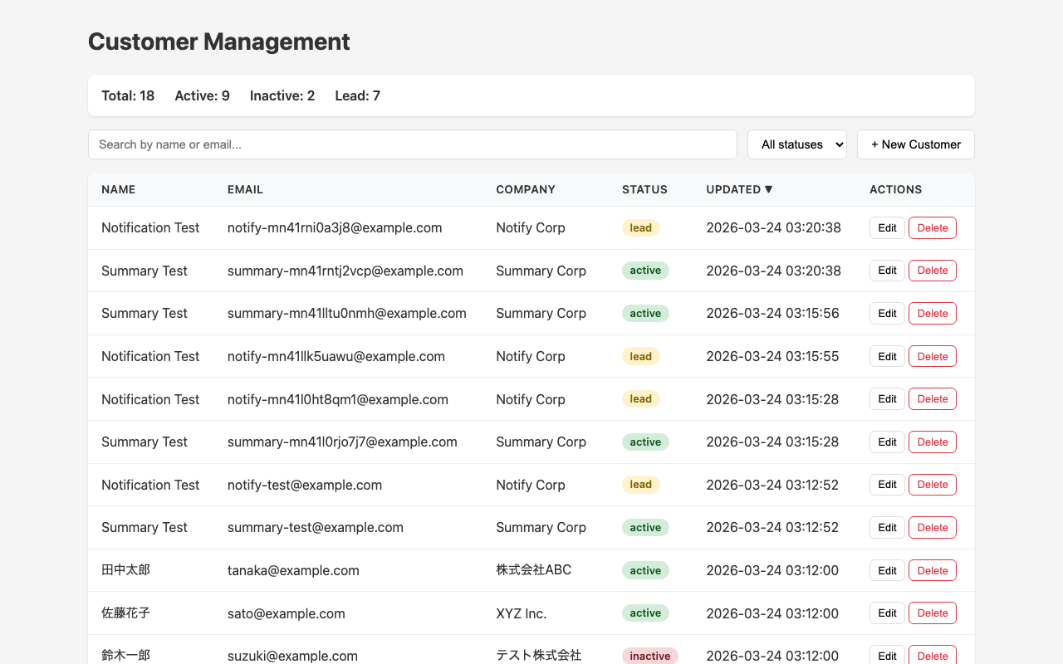Sort table by Email column header
Viewport: 1063px width, 664px height.
click(x=245, y=189)
